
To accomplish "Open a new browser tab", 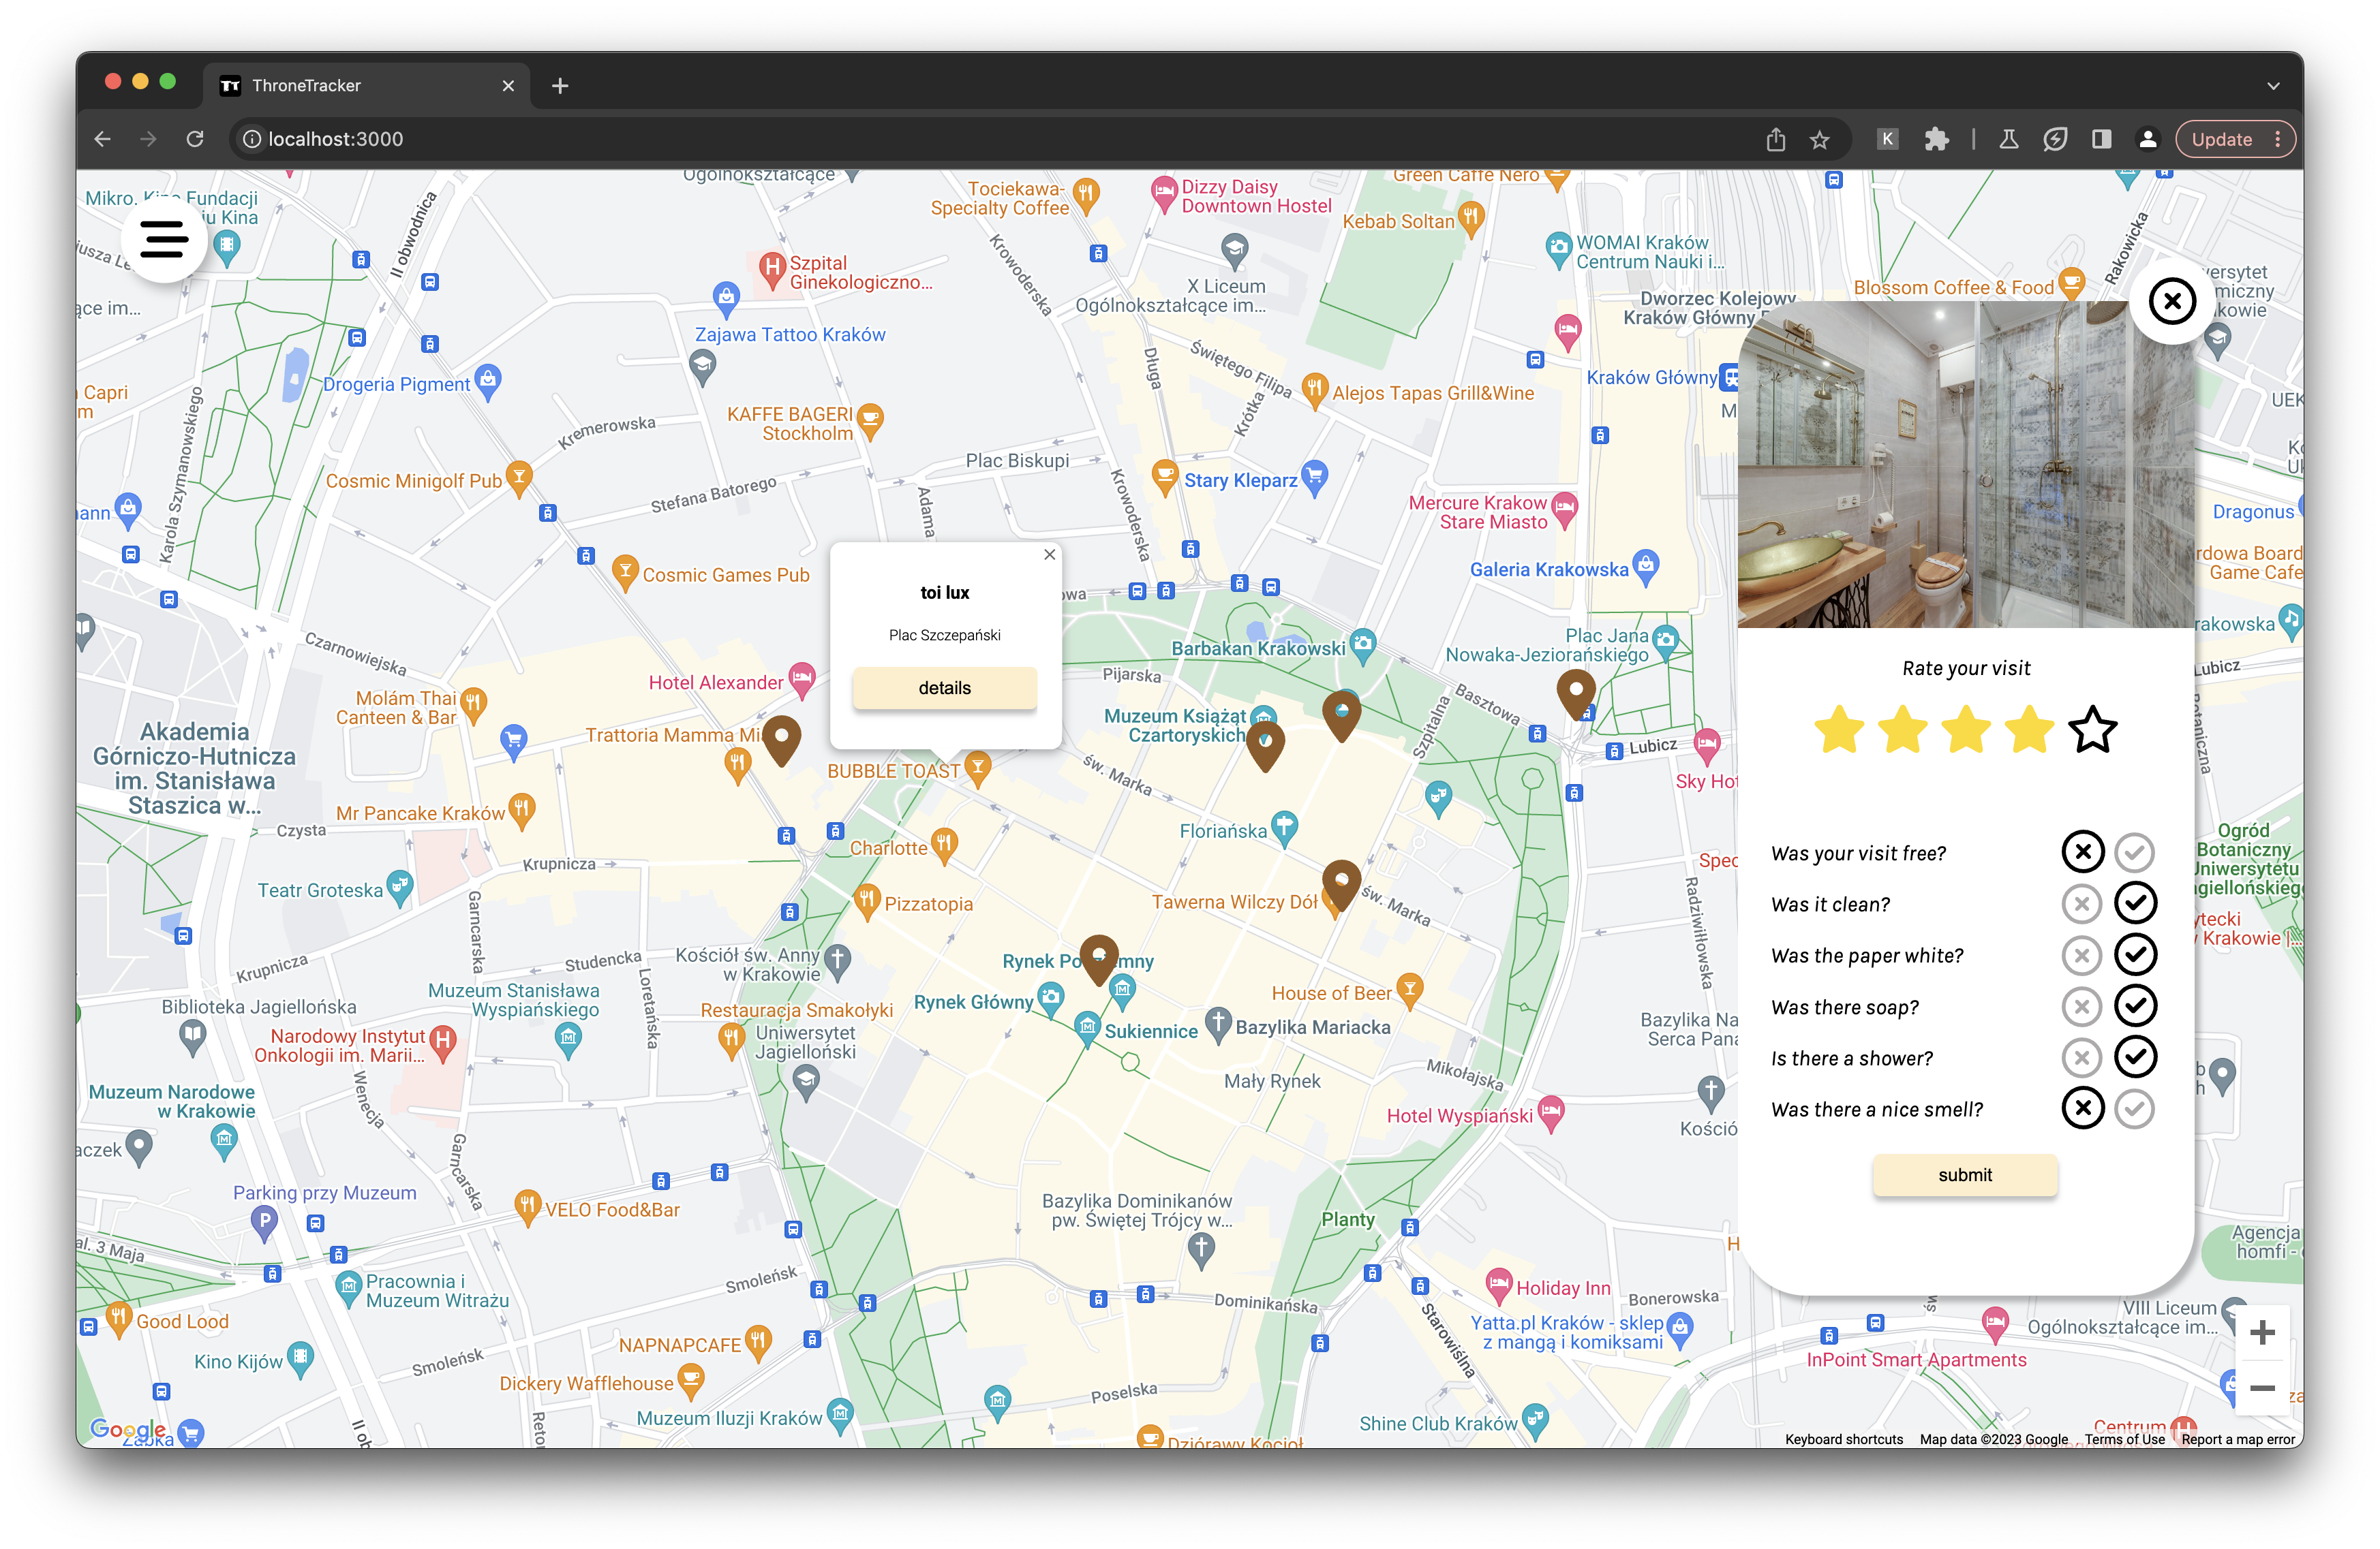I will (560, 86).
